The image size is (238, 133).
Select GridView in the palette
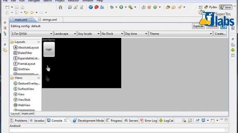pyautogui.click(x=22, y=69)
